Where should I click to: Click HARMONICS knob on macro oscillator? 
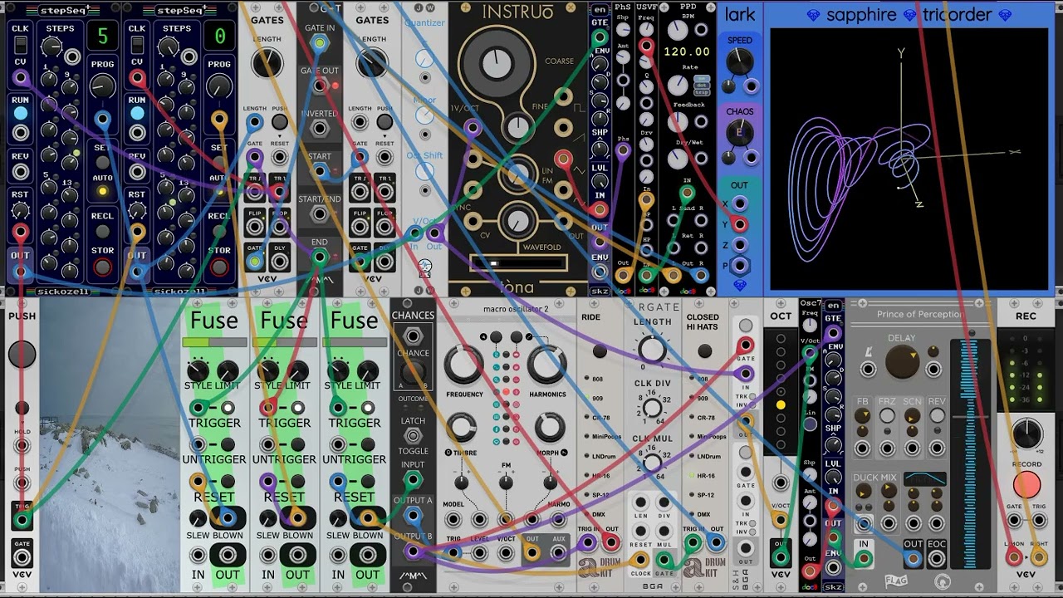[546, 365]
